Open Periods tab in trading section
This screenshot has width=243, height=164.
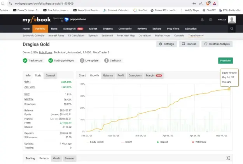point(44,159)
